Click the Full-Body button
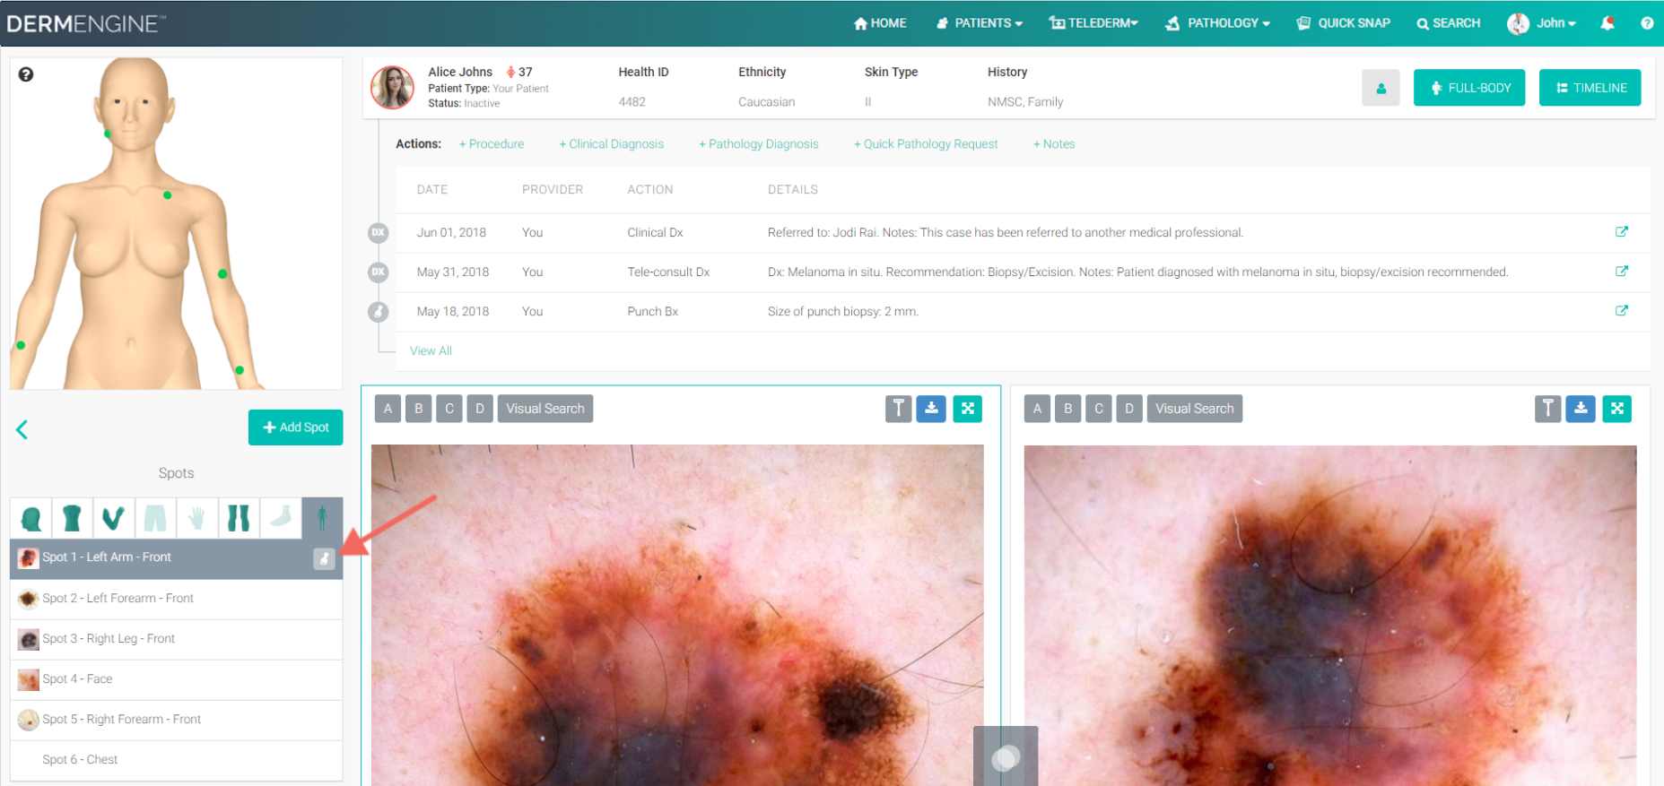This screenshot has height=786, width=1664. click(x=1469, y=88)
